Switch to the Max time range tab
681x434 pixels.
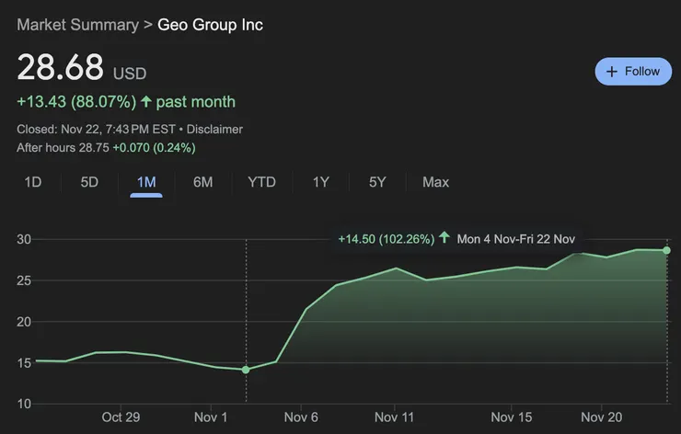click(x=435, y=182)
